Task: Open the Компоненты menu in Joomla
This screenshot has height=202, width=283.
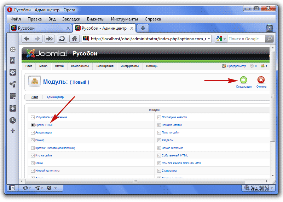Action: 80,66
